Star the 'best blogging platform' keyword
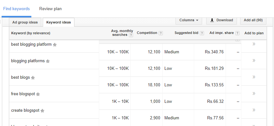 [55, 45]
